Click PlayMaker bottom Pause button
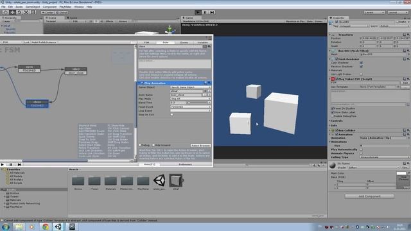Screen dimensions: 411x231 pos(11,165)
